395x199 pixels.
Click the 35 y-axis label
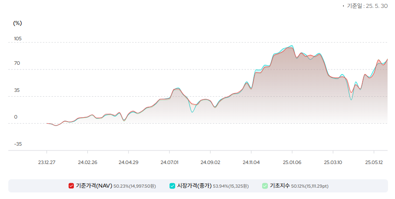pos(17,90)
